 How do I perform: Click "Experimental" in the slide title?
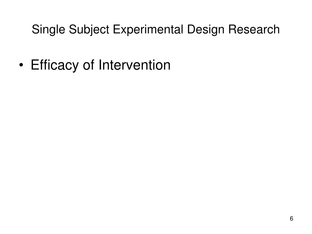point(148,30)
